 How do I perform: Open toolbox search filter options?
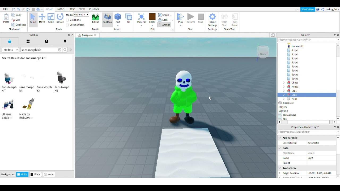71,50
